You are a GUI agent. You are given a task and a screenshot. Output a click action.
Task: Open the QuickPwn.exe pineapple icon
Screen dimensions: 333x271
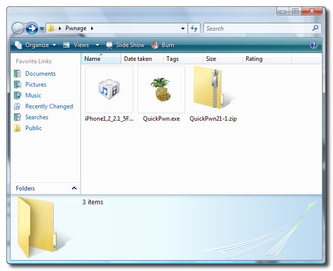pos(161,90)
